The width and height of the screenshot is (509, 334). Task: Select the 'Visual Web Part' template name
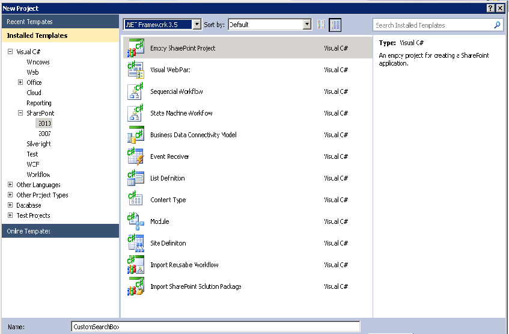click(x=170, y=70)
